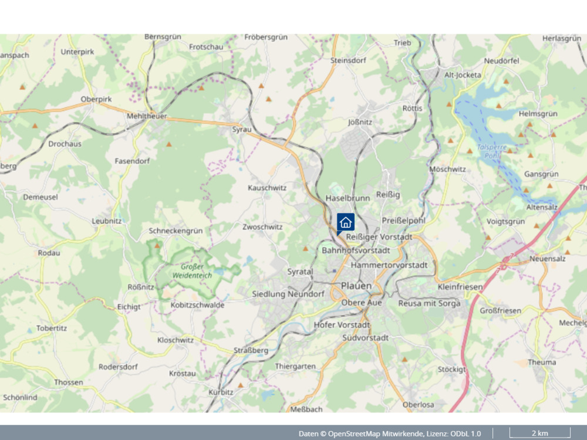Click the peak triangle above Drochaus

pos(35,126)
